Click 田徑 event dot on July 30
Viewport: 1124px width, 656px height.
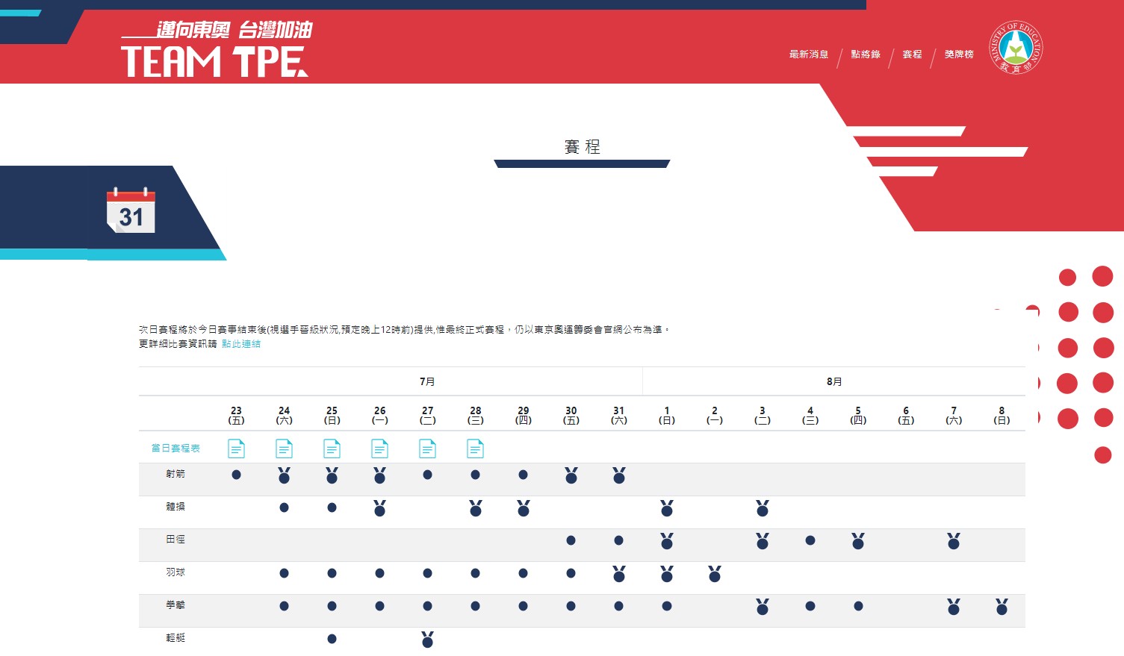click(571, 540)
